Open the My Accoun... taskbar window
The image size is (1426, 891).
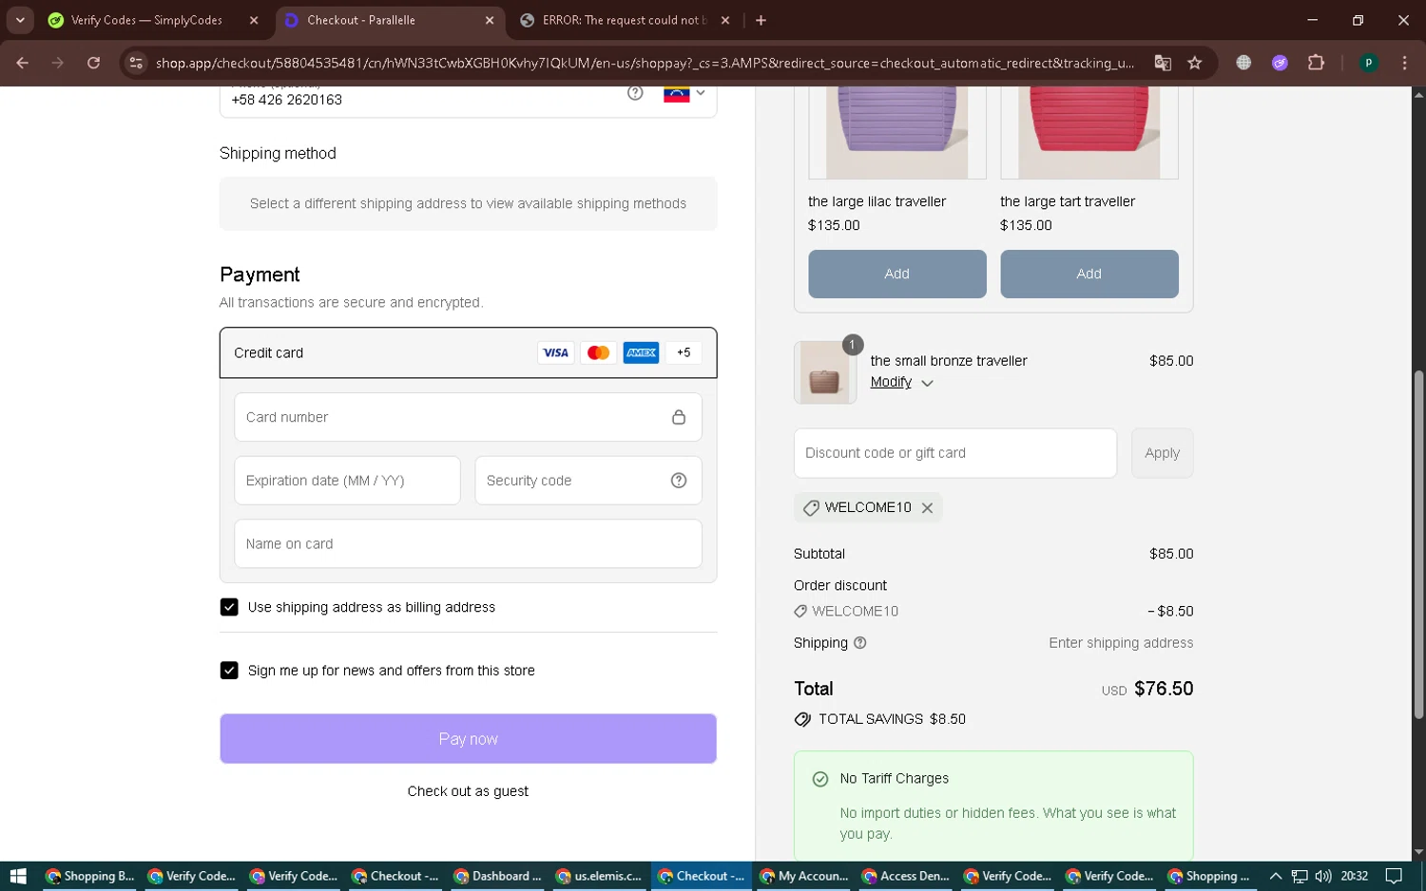pyautogui.click(x=804, y=876)
